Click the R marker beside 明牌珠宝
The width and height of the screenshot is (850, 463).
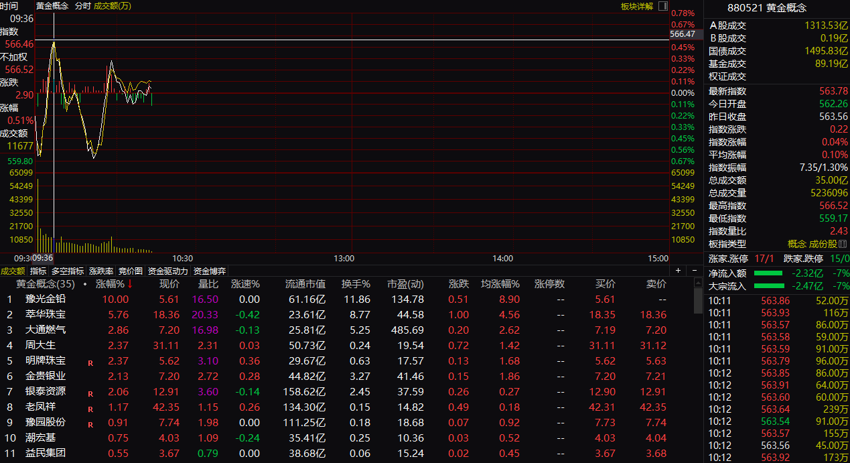pyautogui.click(x=90, y=362)
